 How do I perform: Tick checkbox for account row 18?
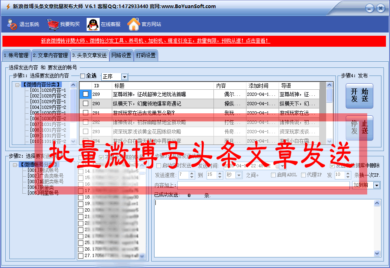click(81, 197)
